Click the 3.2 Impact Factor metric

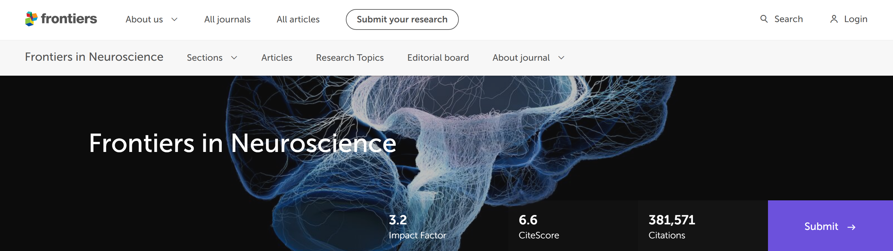click(417, 226)
